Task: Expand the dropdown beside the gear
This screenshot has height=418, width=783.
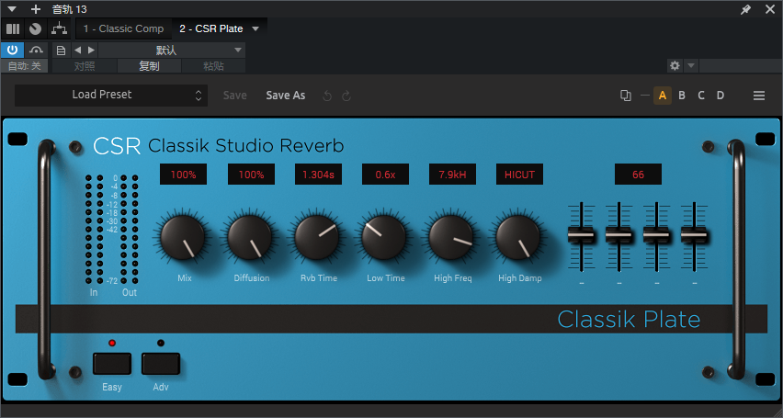Action: 690,65
